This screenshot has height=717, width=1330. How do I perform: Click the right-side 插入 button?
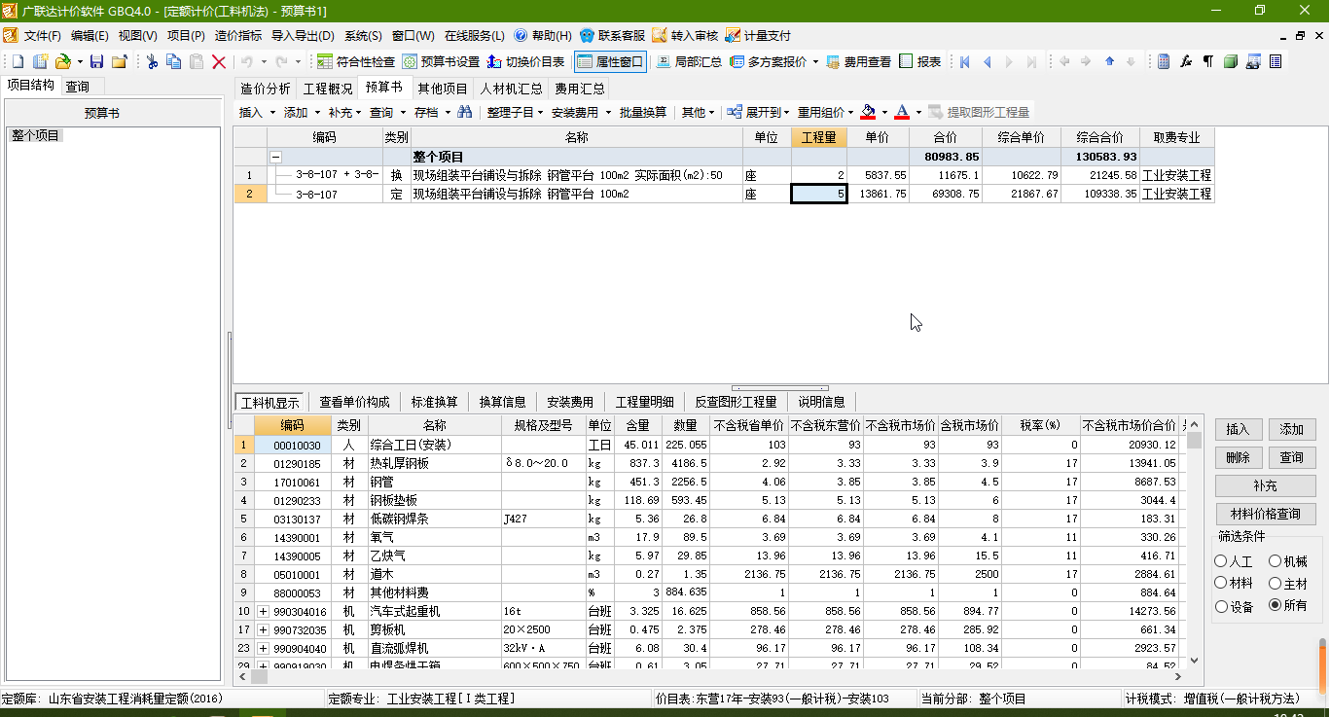(1239, 429)
